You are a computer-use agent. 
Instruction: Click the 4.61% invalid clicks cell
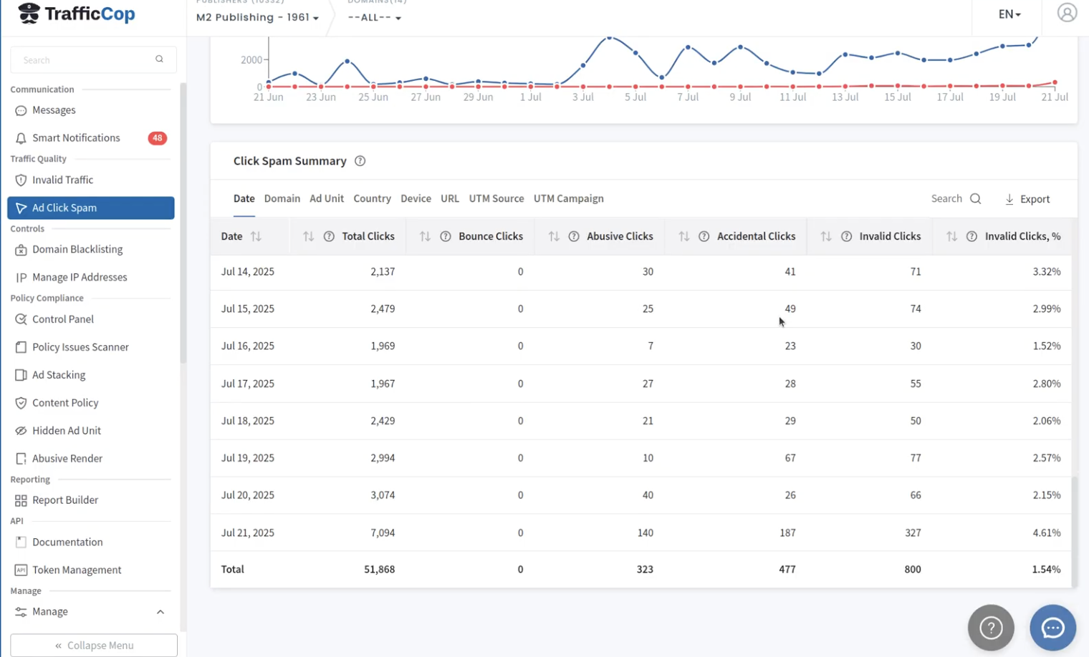pyautogui.click(x=1047, y=532)
